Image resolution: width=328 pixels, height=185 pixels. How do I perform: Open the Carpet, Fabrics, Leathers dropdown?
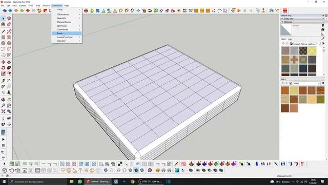click(x=307, y=44)
